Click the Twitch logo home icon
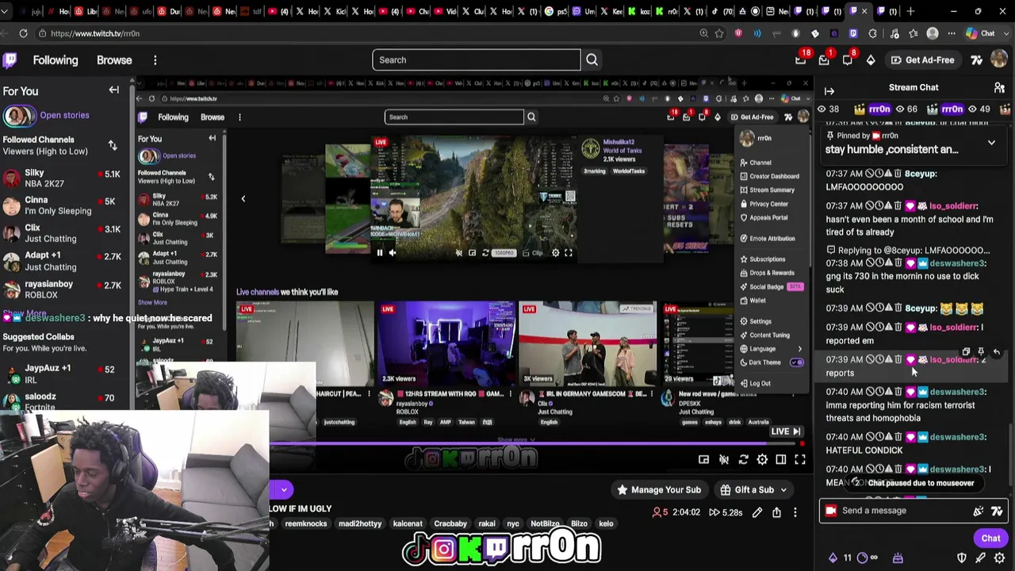Screen dimensions: 1015x571 click(10, 60)
